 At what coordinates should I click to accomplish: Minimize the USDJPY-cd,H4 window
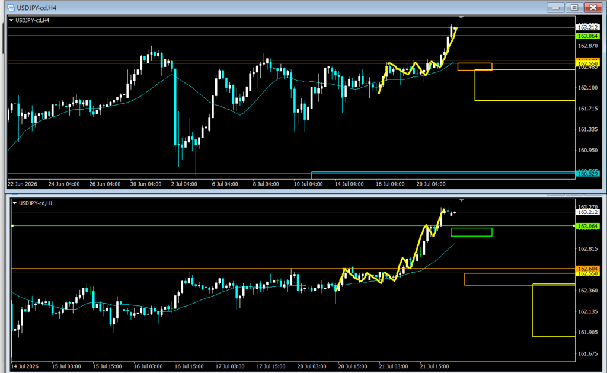(x=555, y=7)
